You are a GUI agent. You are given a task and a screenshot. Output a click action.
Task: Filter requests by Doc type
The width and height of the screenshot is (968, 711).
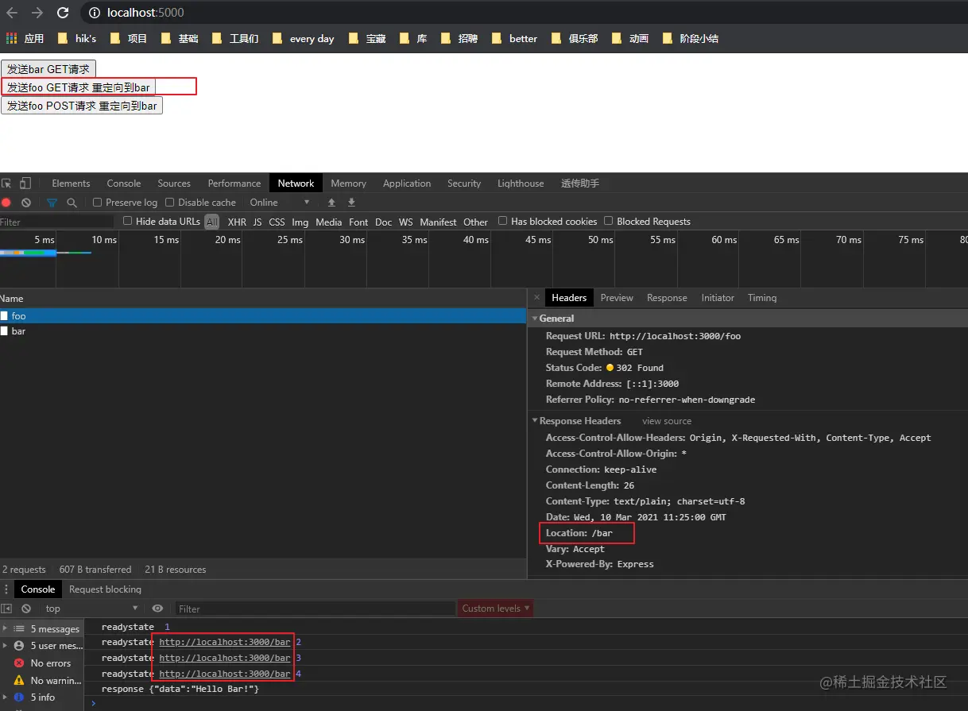point(384,222)
